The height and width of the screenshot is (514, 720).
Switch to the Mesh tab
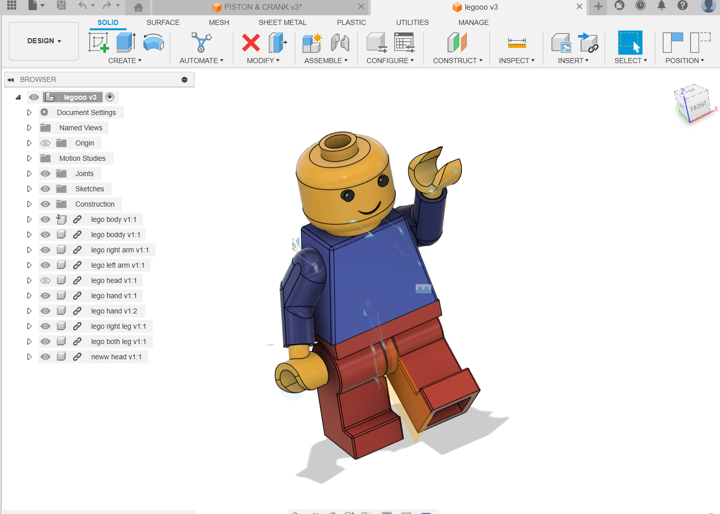[x=219, y=22]
